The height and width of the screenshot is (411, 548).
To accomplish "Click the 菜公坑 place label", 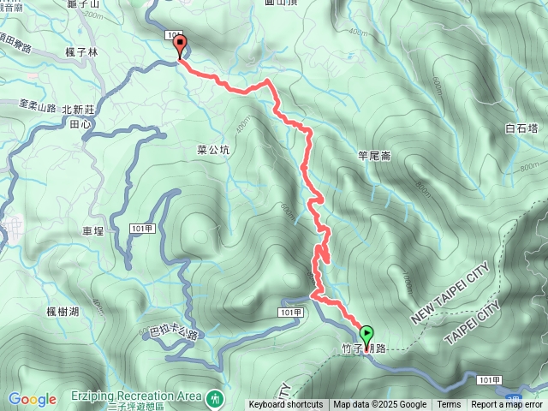I will (x=213, y=150).
